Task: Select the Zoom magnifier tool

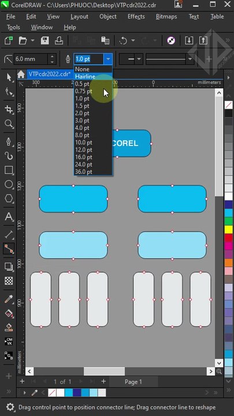Action: click(x=9, y=124)
